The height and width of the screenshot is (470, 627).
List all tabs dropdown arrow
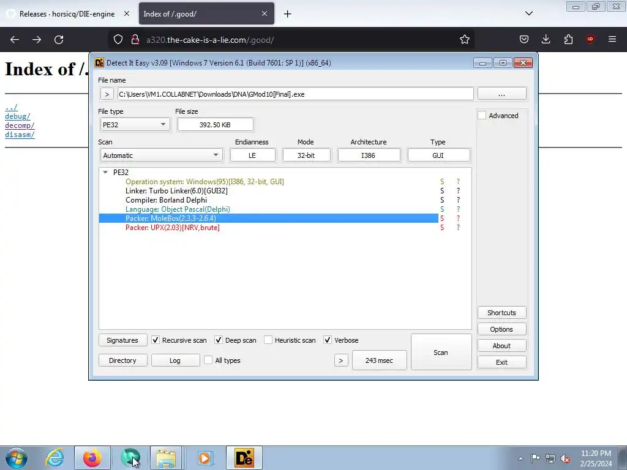click(528, 14)
